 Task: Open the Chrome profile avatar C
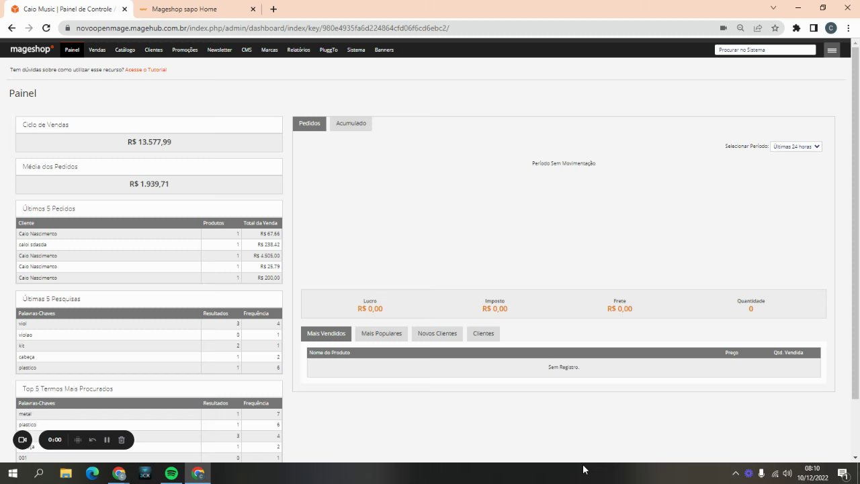[831, 28]
